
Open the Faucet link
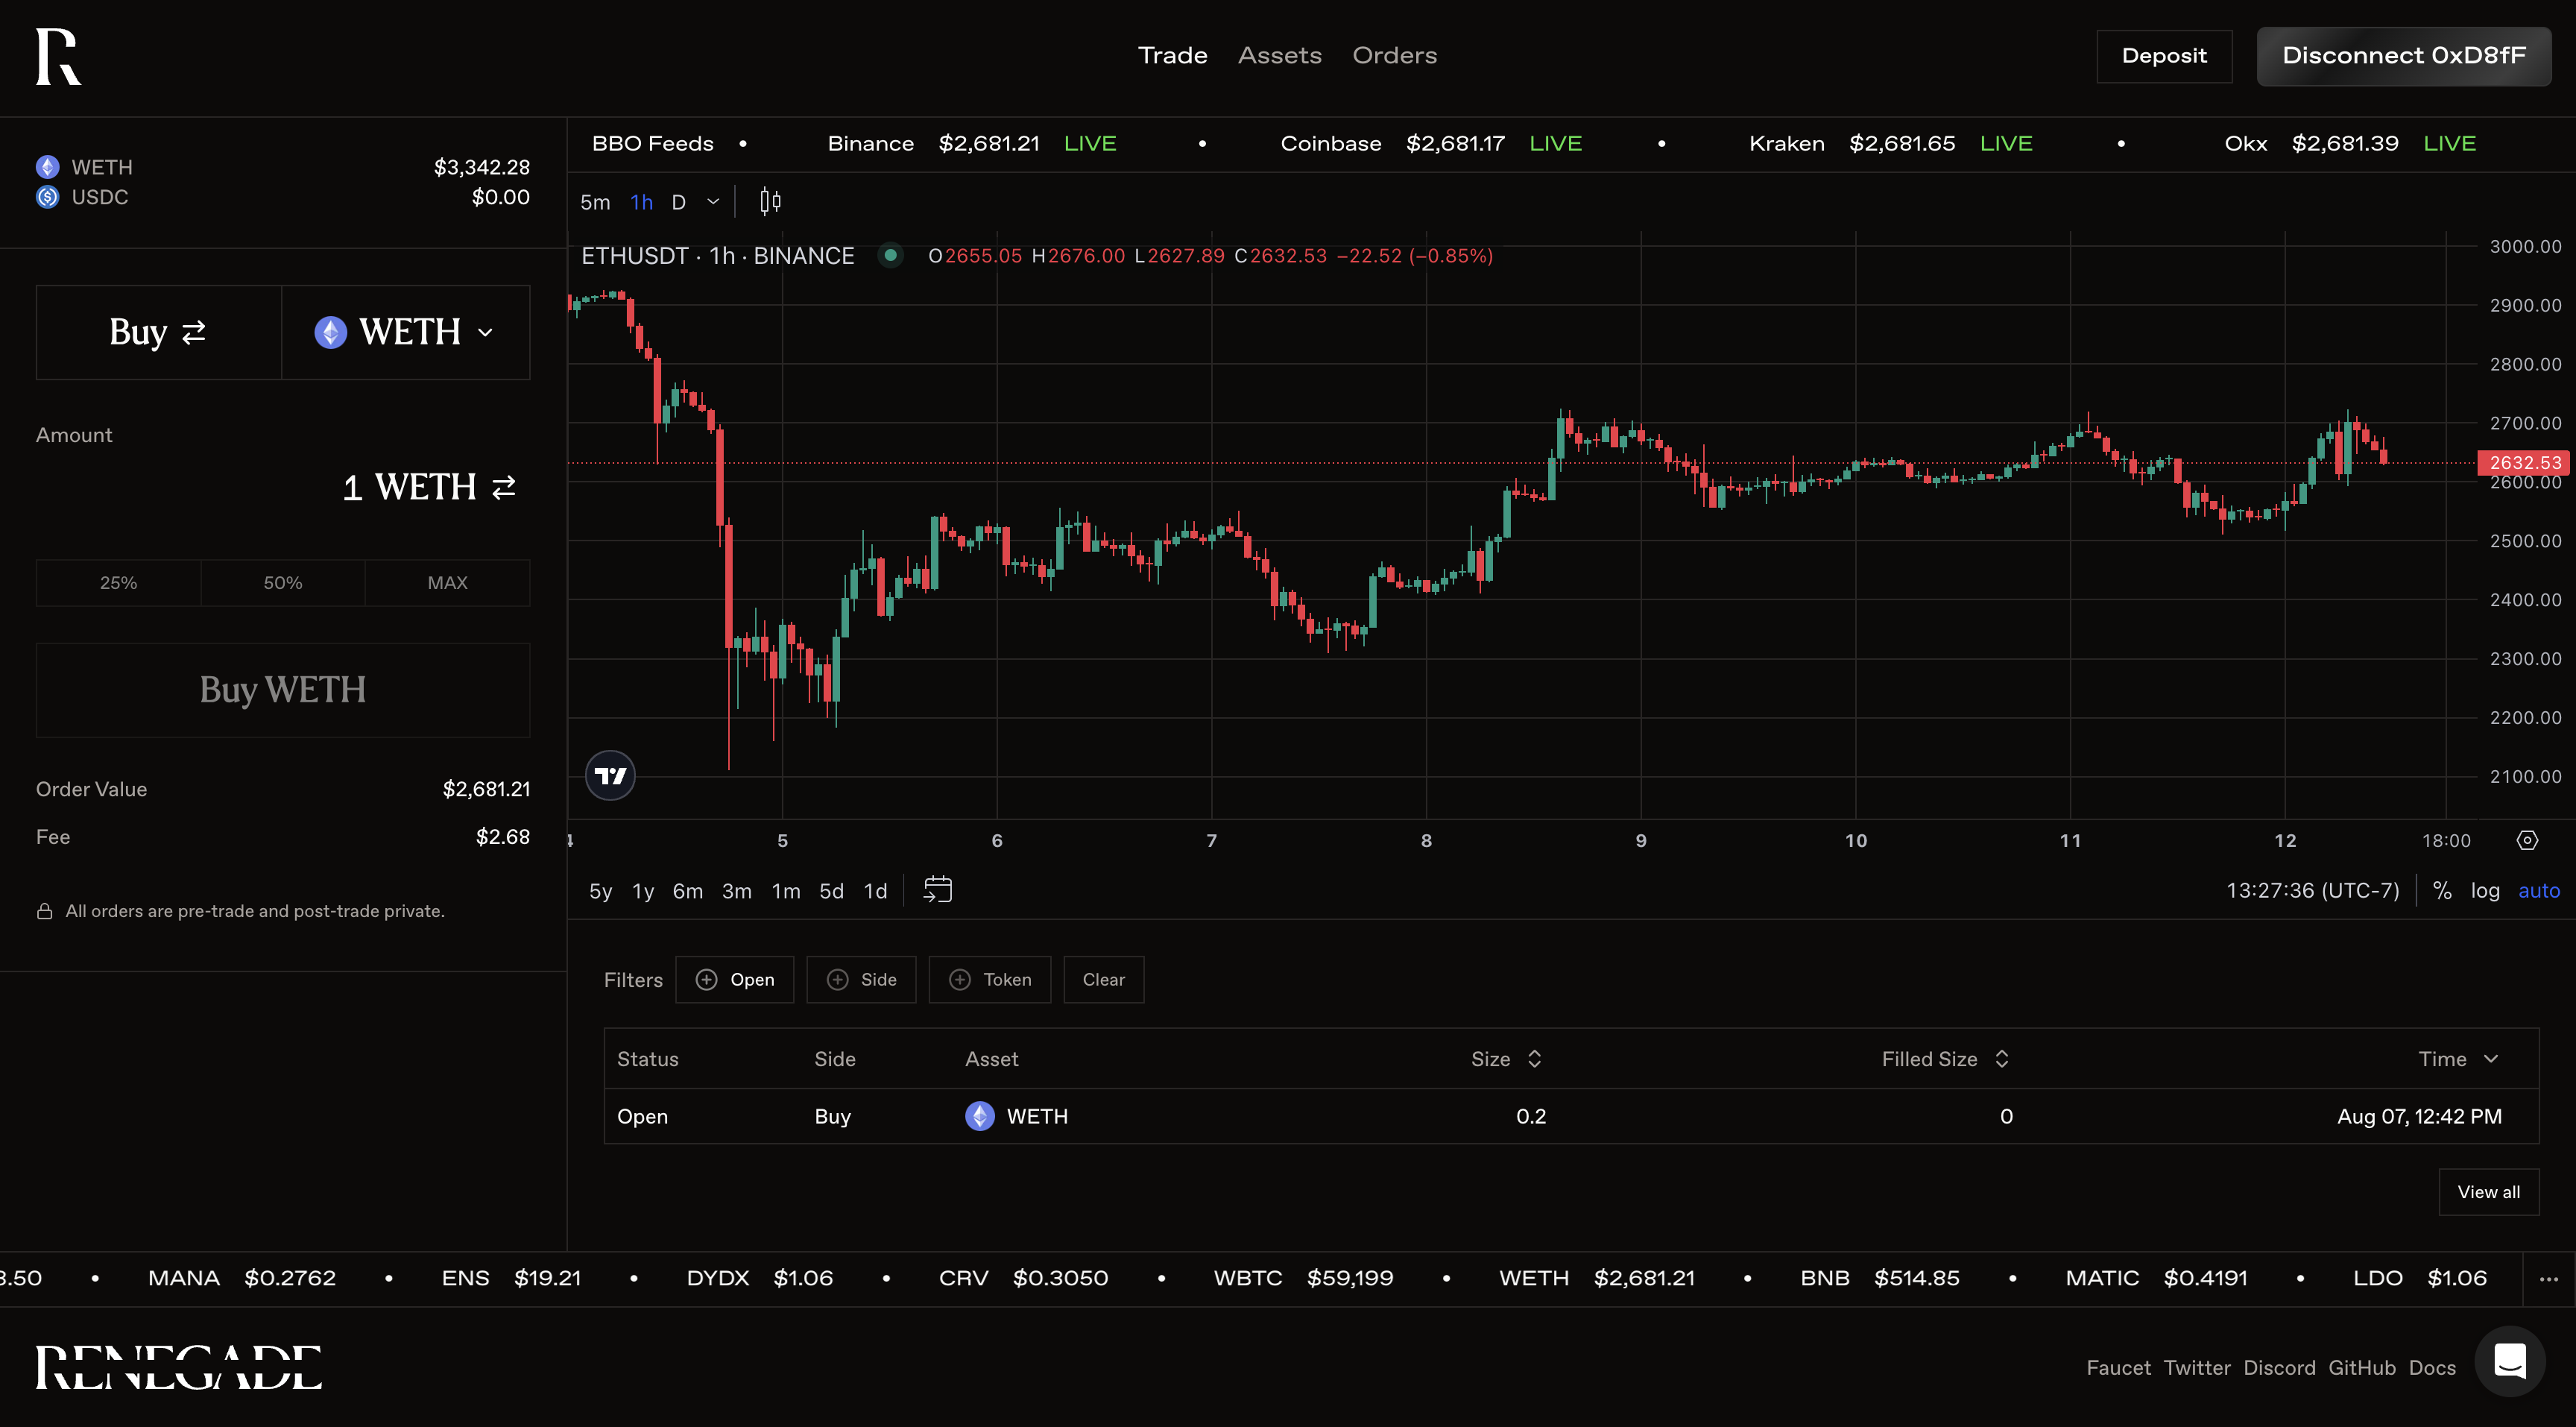2118,1368
